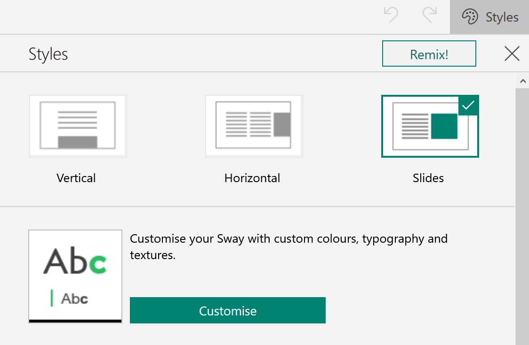The width and height of the screenshot is (529, 345).
Task: Click the Horizontal layout preview image
Action: pyautogui.click(x=254, y=126)
